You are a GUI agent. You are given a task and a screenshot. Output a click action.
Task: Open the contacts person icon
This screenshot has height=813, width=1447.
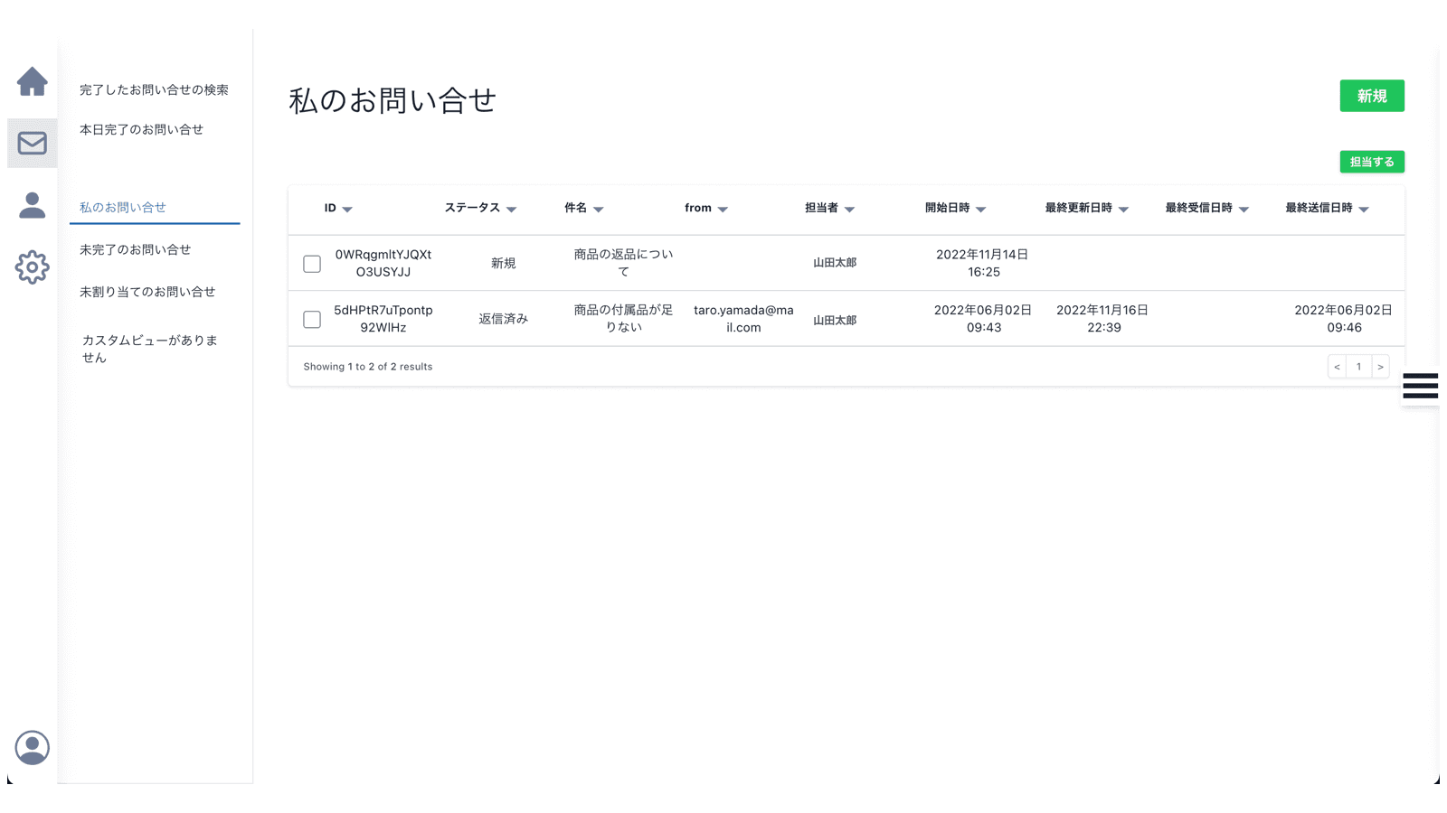pyautogui.click(x=33, y=206)
